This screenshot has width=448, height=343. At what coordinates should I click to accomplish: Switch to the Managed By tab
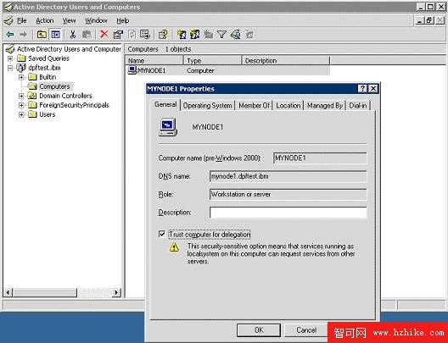(325, 106)
